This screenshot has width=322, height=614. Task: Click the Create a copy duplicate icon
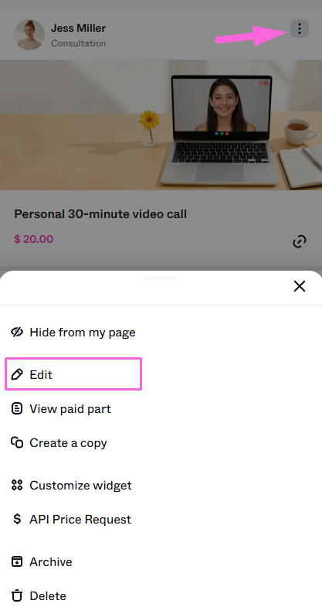click(17, 443)
